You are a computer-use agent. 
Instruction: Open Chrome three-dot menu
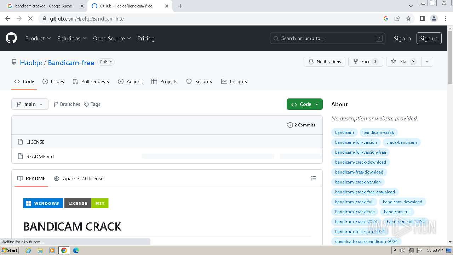click(445, 18)
